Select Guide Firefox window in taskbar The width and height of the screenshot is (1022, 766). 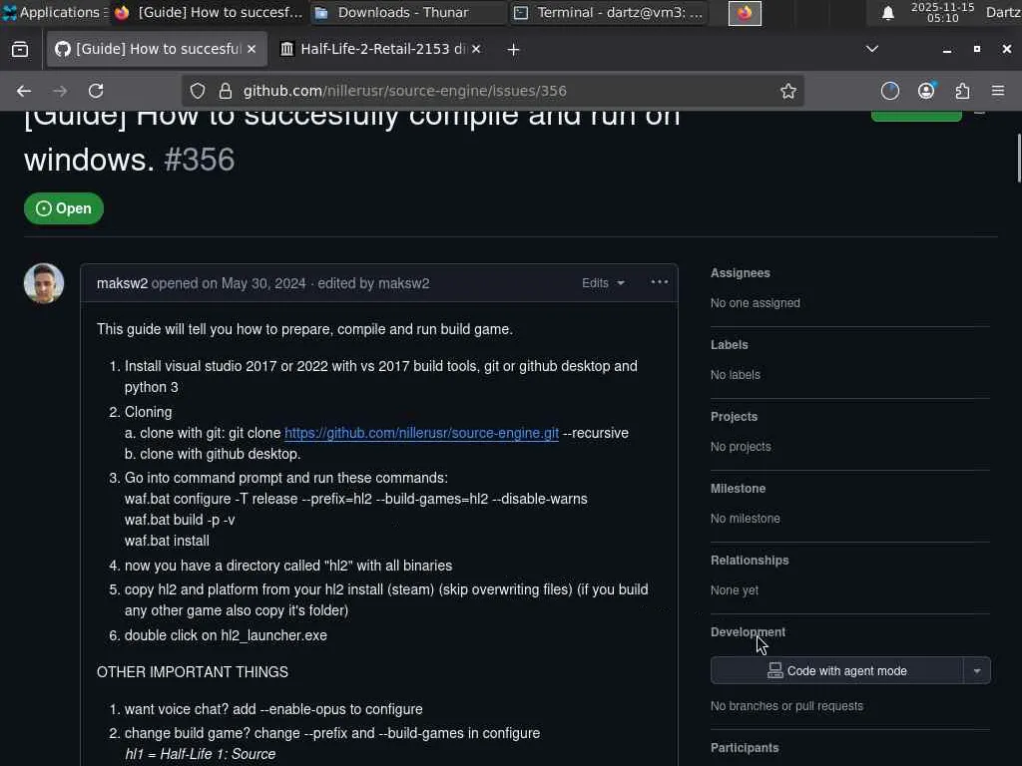click(210, 12)
